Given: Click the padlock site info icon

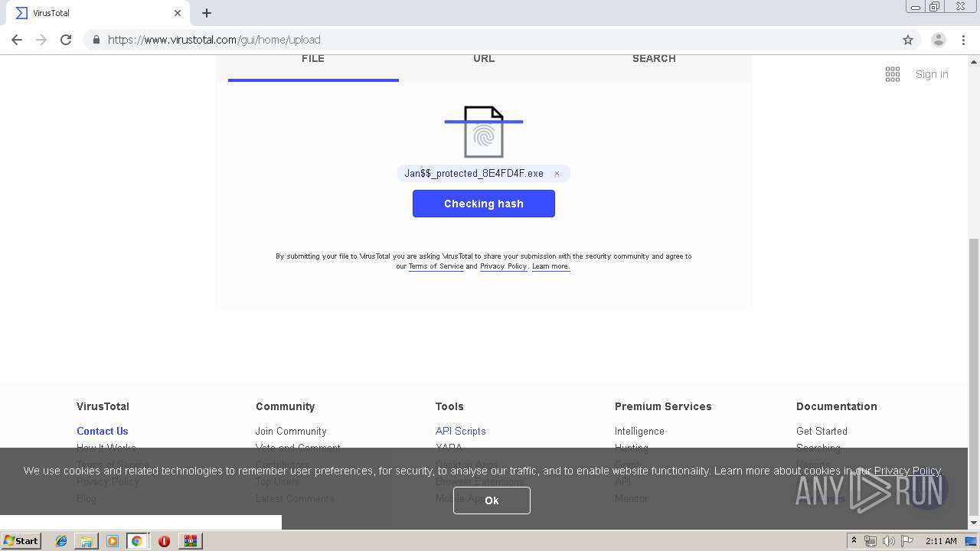Looking at the screenshot, I should coord(96,40).
